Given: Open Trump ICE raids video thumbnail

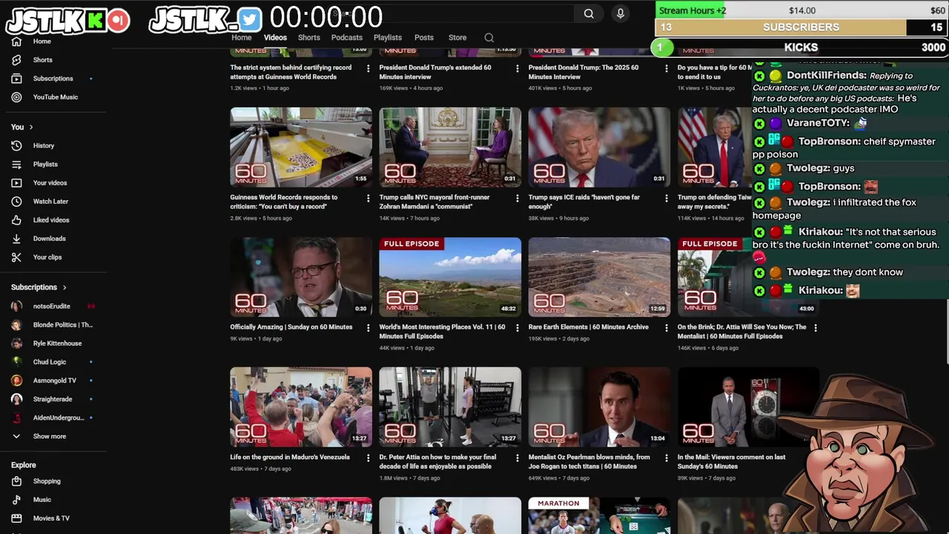Looking at the screenshot, I should click(599, 147).
